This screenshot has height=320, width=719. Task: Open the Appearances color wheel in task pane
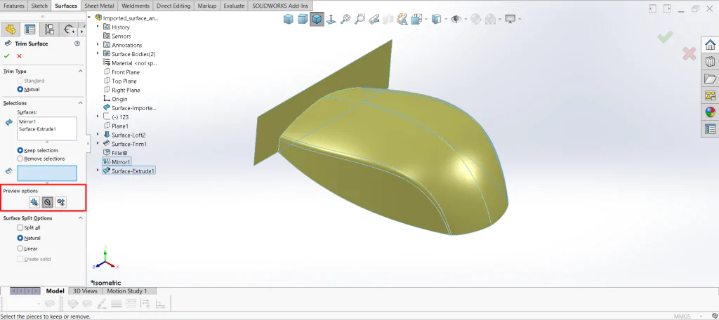pyautogui.click(x=711, y=112)
